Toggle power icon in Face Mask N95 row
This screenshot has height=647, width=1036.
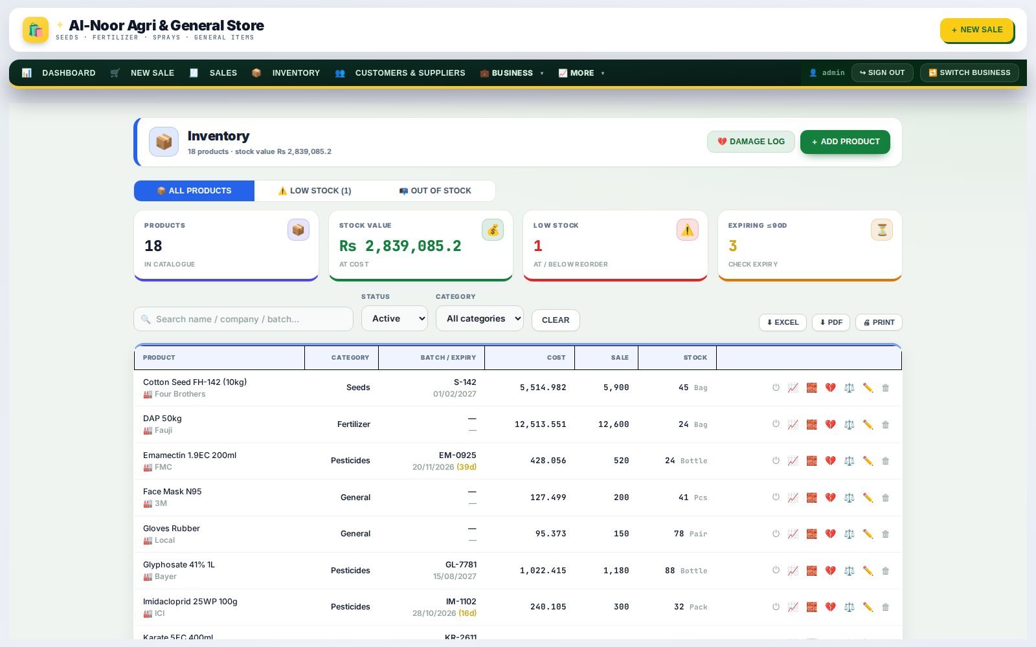(776, 498)
